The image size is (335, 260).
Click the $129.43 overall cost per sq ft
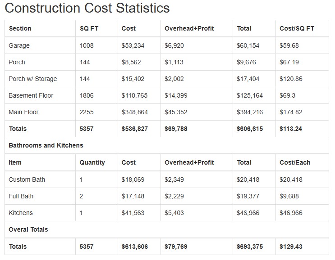(x=291, y=247)
